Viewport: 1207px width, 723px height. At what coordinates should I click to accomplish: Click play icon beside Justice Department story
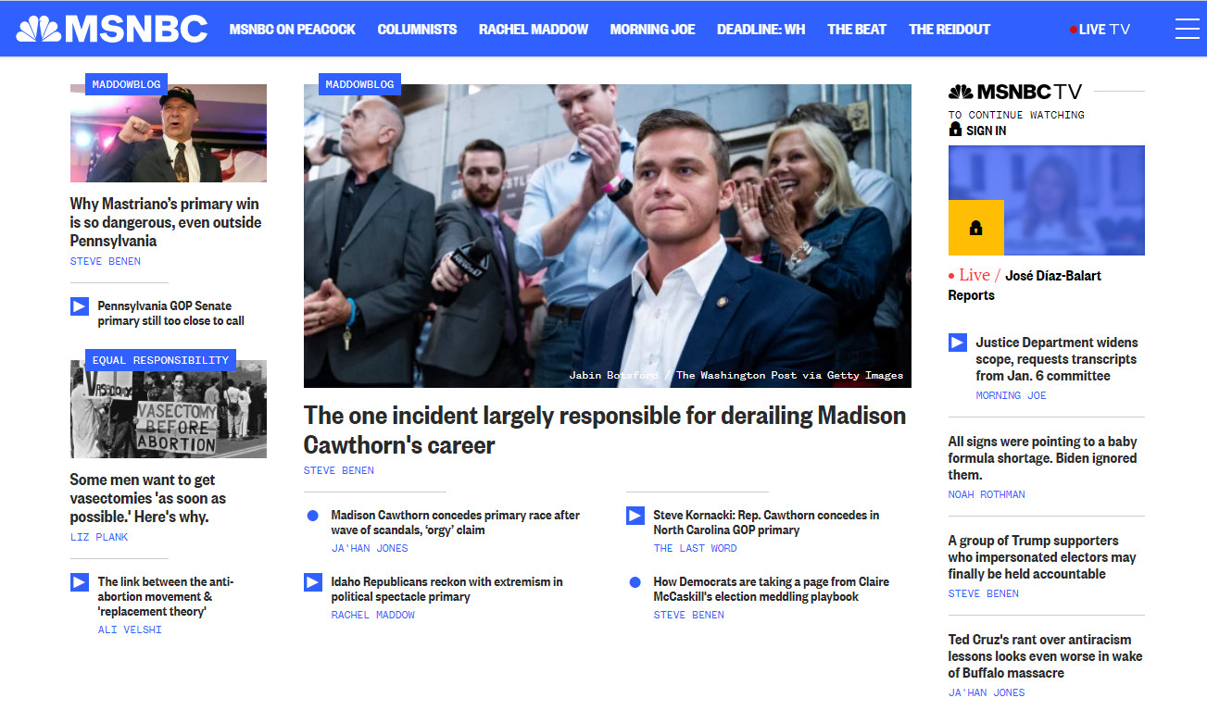click(x=957, y=343)
